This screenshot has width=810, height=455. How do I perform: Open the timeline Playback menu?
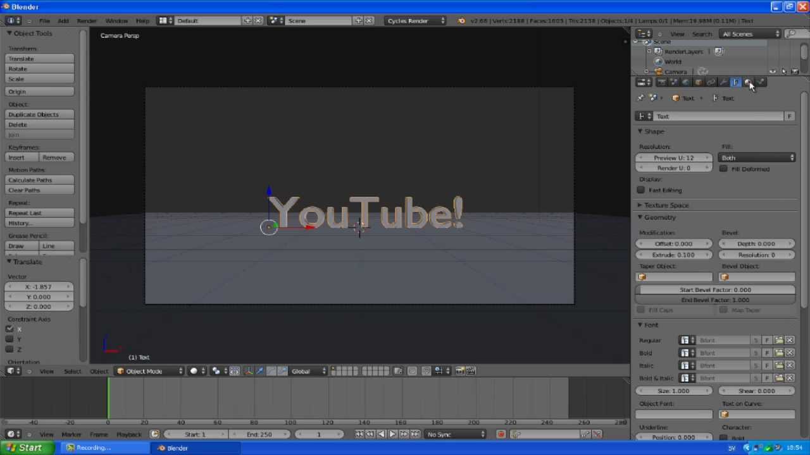(x=129, y=434)
